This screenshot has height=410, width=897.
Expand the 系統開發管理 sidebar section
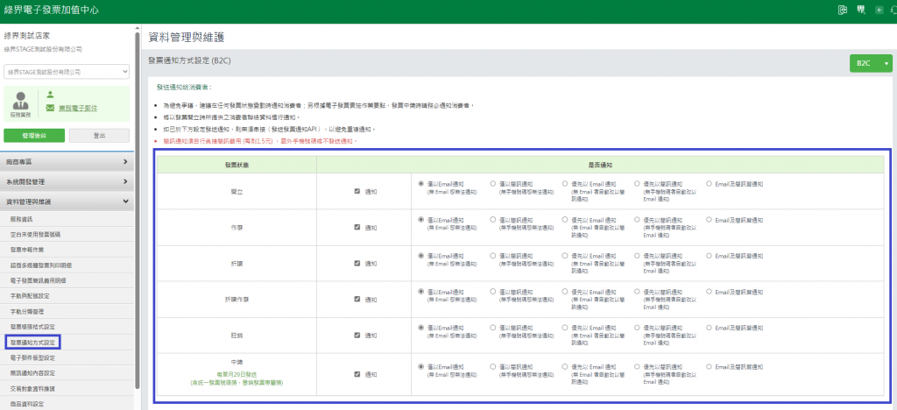pos(67,182)
